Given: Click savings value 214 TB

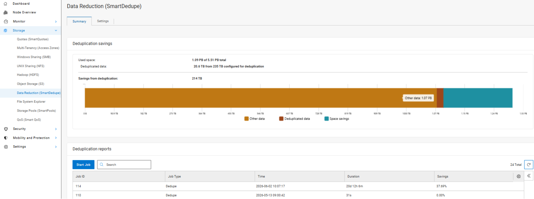Looking at the screenshot, I should point(197,78).
